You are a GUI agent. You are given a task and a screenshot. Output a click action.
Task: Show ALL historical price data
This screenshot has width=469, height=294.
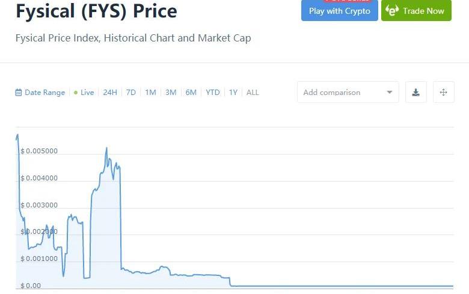point(253,93)
